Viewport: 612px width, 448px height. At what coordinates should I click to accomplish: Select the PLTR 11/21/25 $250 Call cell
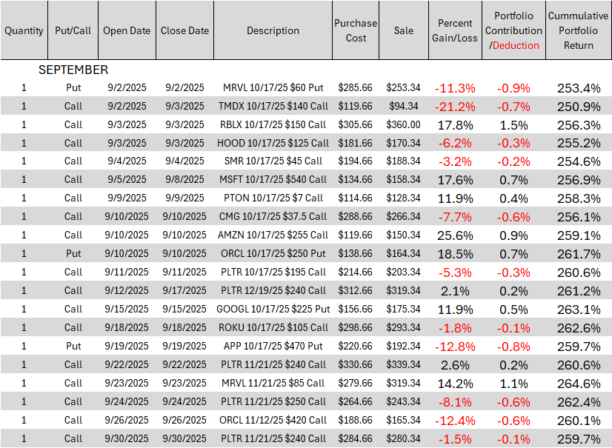[273, 401]
